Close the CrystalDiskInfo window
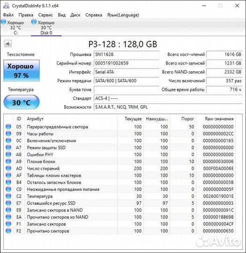This screenshot has width=246, height=253. pyautogui.click(x=237, y=6)
